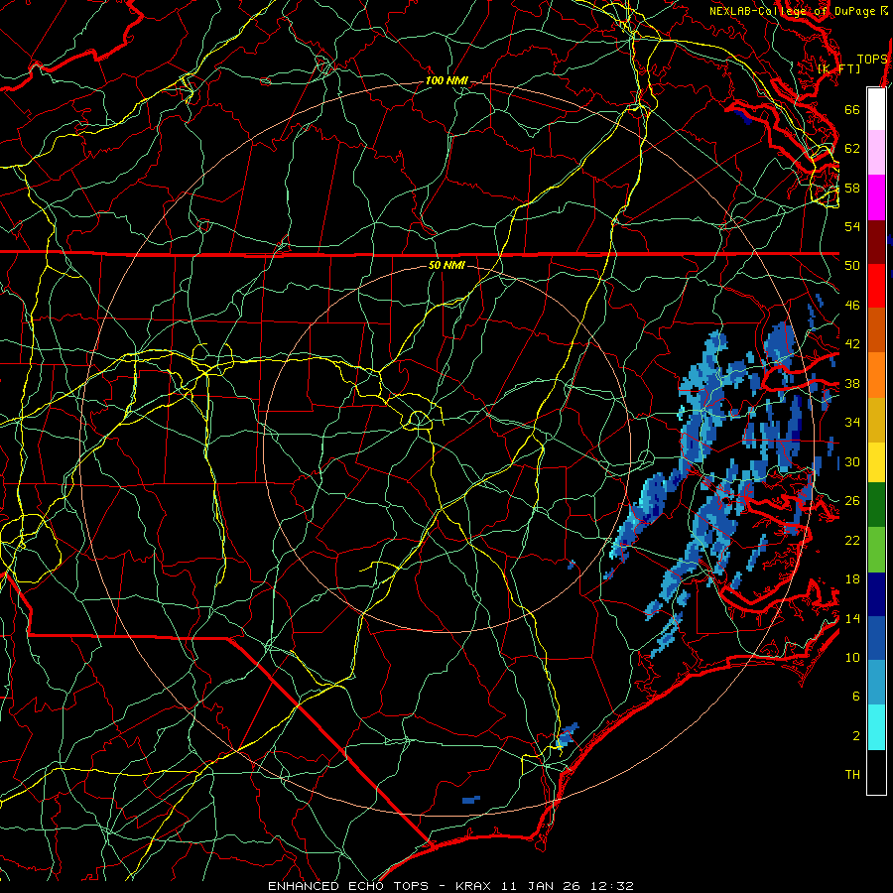Screen dimensions: 893x893
Task: Select the bright yellow legend swatch
Action: coord(876,462)
